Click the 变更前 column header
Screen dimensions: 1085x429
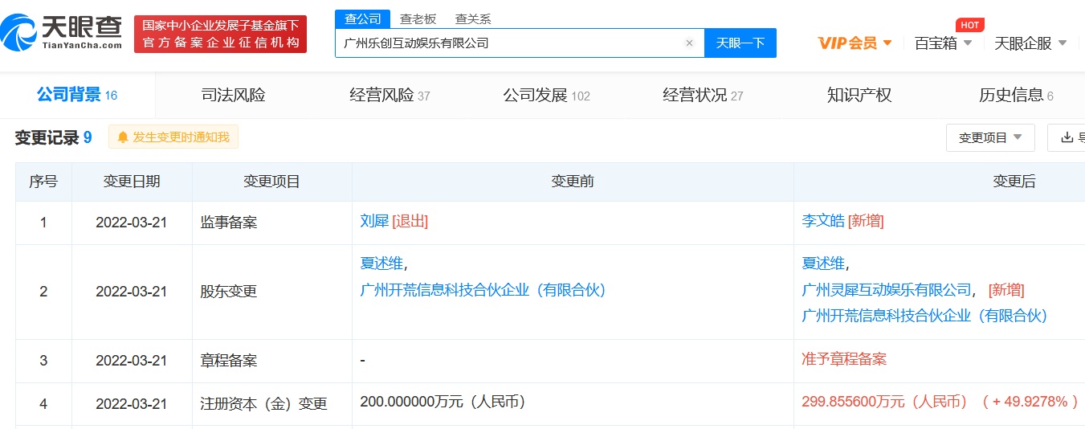click(573, 182)
